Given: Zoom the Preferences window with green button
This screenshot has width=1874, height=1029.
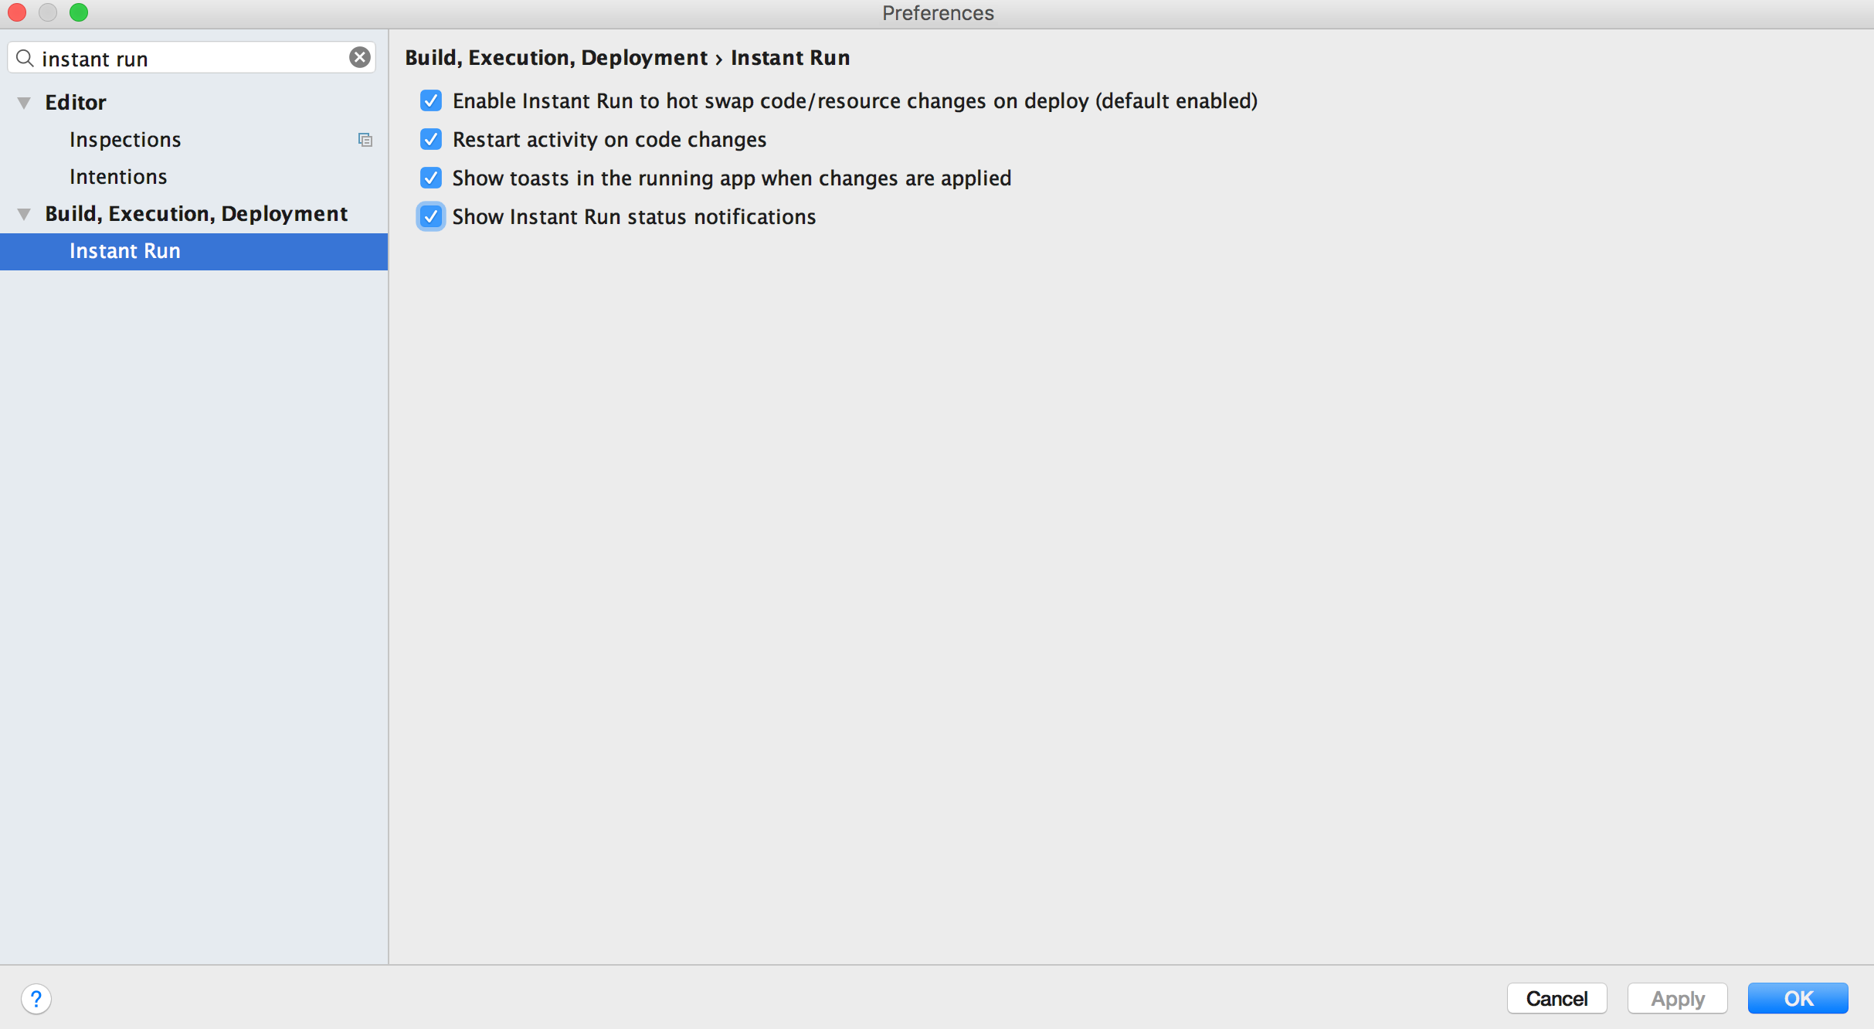Looking at the screenshot, I should coord(79,12).
